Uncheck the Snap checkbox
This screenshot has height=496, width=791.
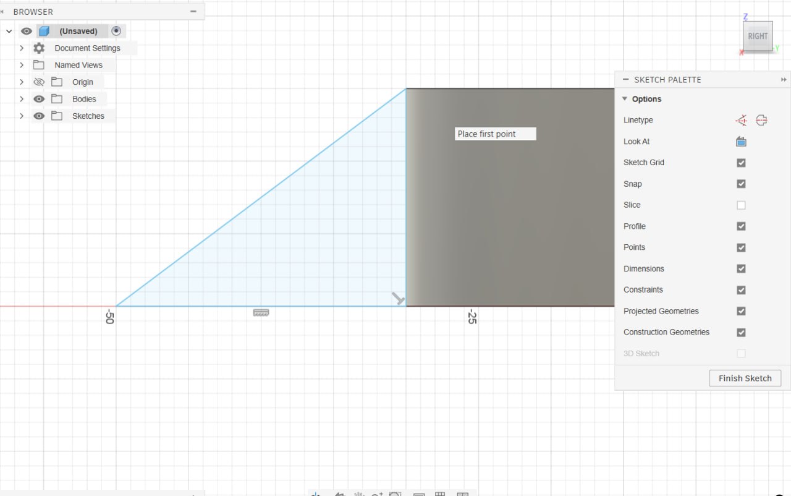point(741,184)
